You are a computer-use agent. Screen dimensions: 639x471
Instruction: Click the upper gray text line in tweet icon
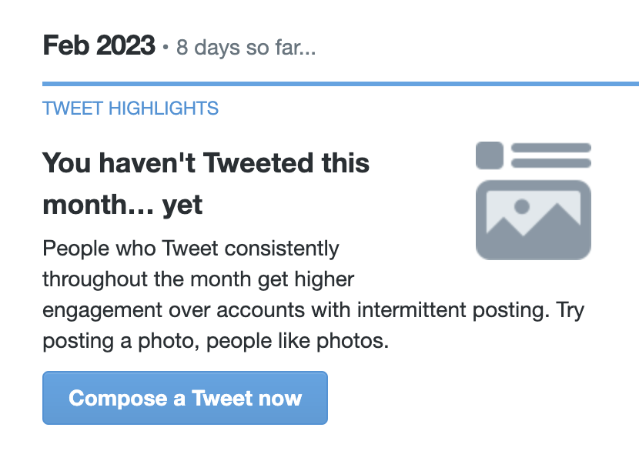pyautogui.click(x=551, y=148)
